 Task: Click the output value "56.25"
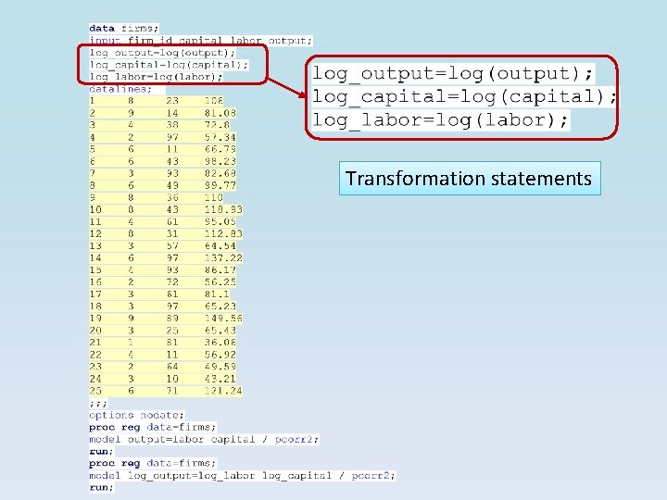[x=220, y=282]
